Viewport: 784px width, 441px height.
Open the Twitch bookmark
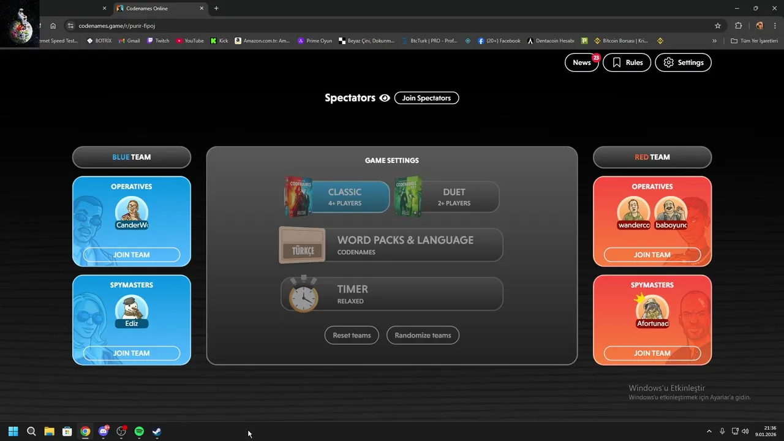pyautogui.click(x=158, y=41)
